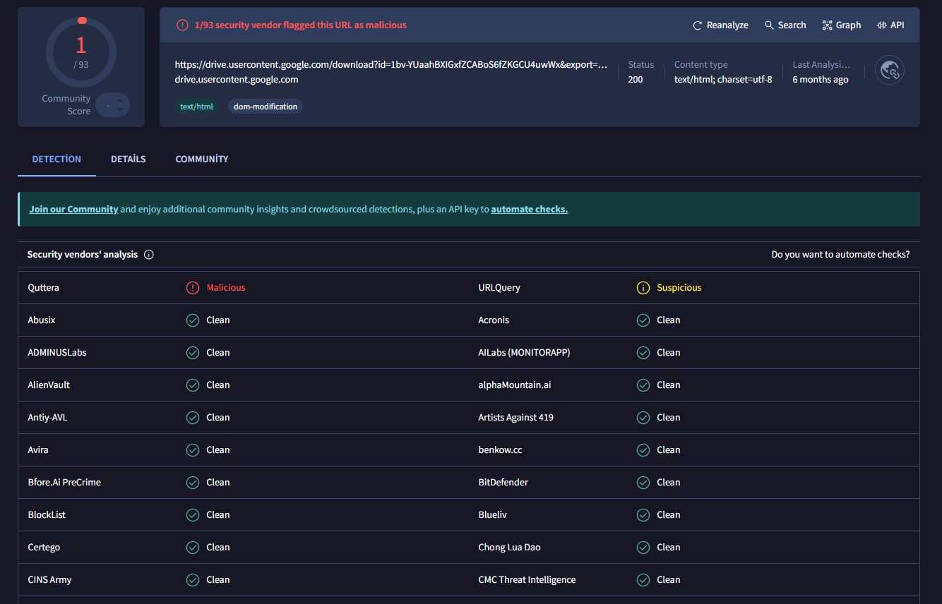Click Do you want to automate checks?
Screen dimensions: 942x604
pos(840,255)
